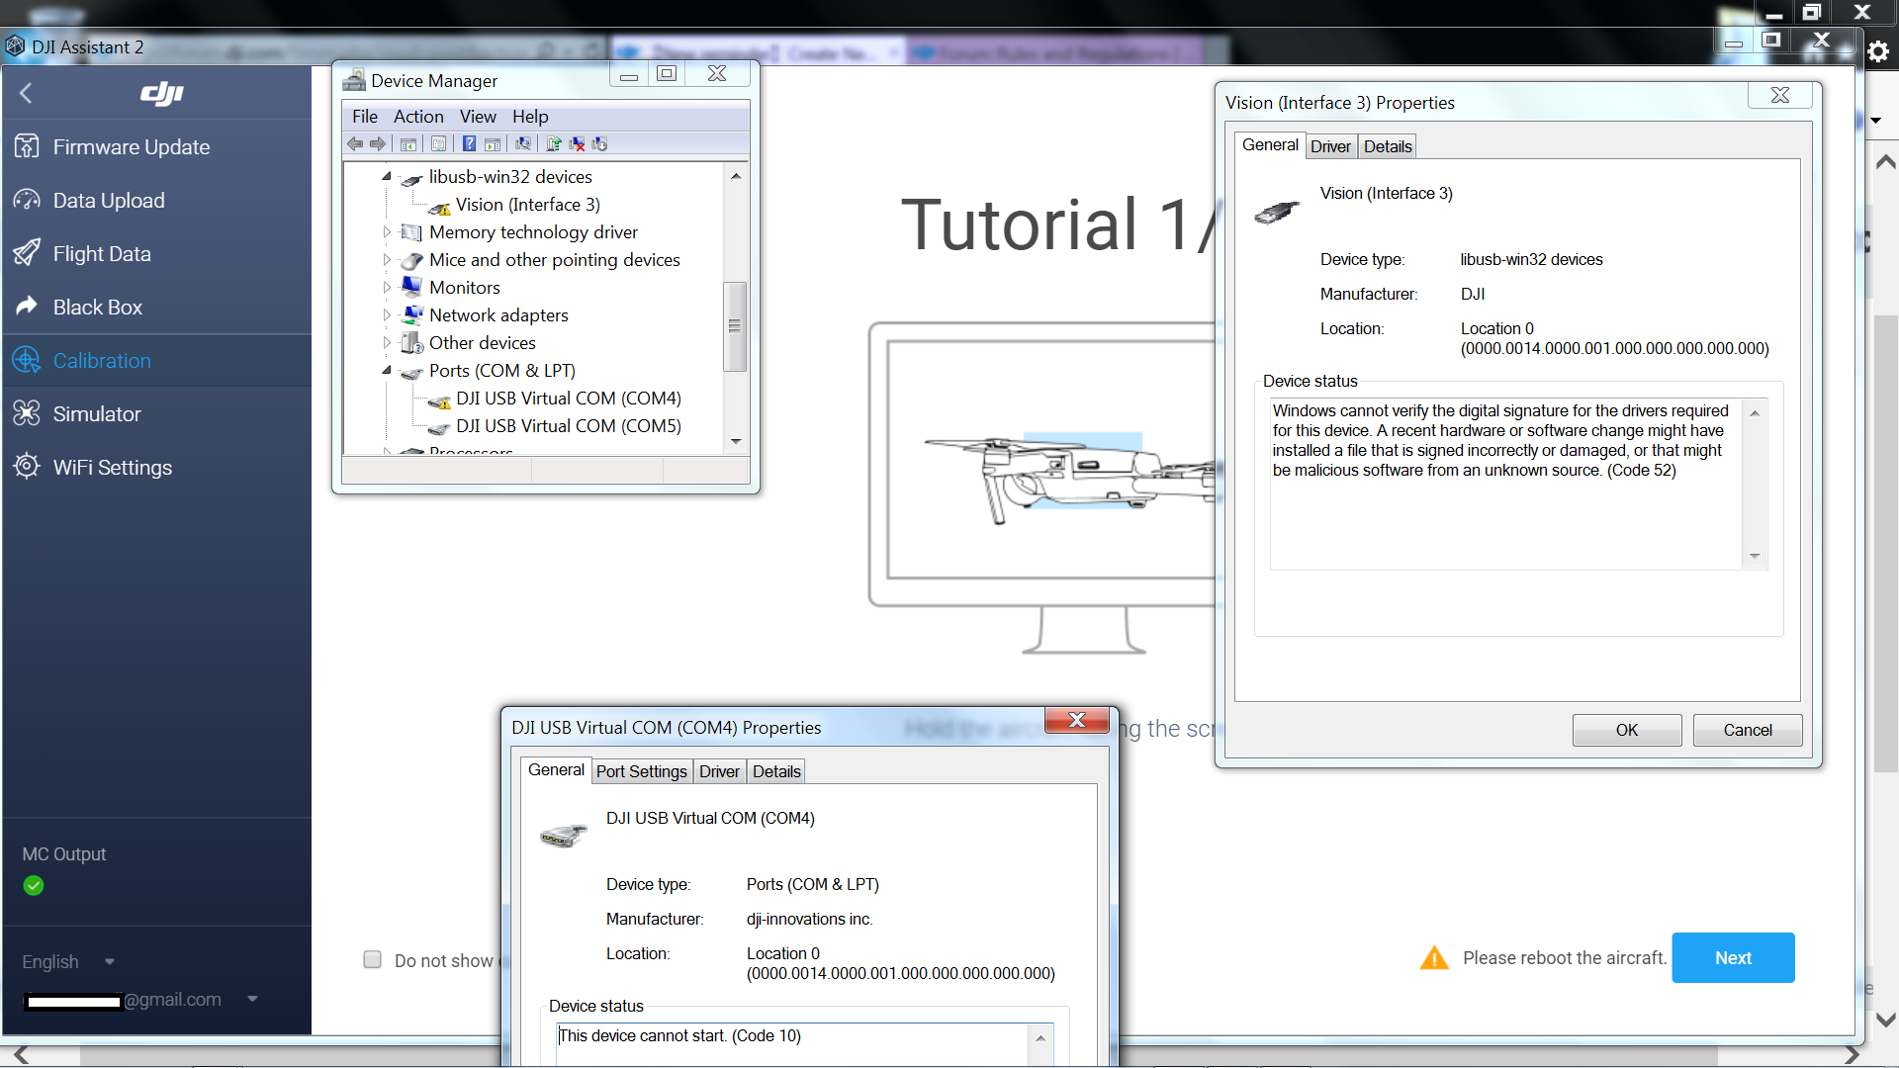The width and height of the screenshot is (1899, 1068).
Task: Click the DJI Assistant 2 logo icon
Action: click(x=17, y=45)
